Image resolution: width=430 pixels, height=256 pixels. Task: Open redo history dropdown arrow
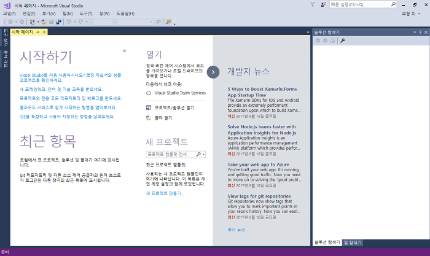[87, 22]
